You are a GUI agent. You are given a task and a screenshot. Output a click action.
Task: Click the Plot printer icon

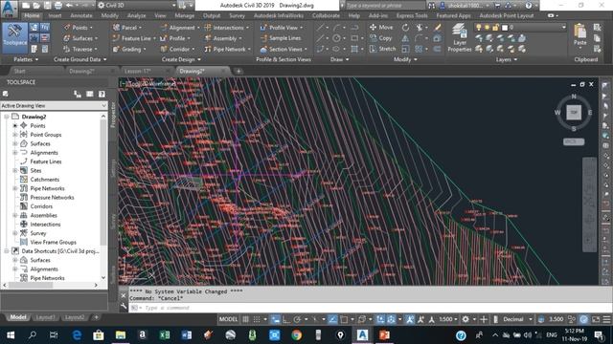[x=58, y=6]
